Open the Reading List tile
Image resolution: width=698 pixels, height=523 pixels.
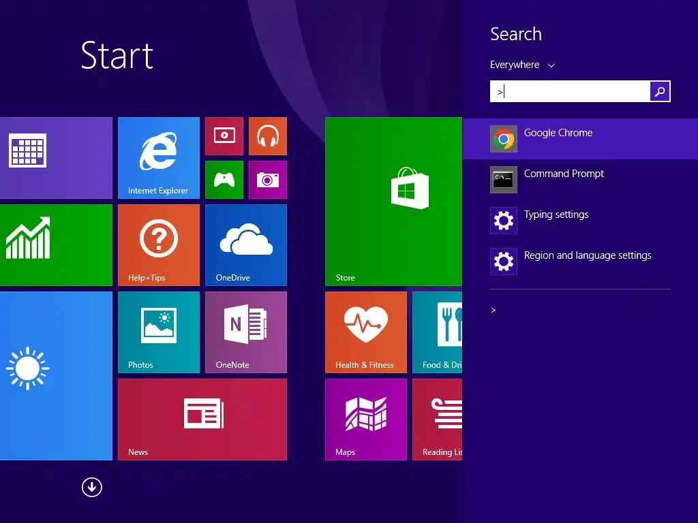pyautogui.click(x=437, y=419)
